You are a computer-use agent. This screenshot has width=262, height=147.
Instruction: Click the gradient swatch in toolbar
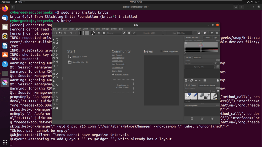[x=82, y=33]
